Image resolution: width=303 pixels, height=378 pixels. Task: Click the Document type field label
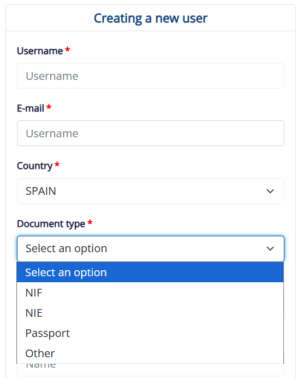pos(51,224)
